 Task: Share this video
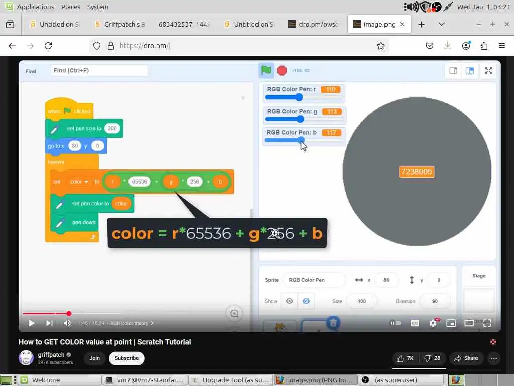466,358
